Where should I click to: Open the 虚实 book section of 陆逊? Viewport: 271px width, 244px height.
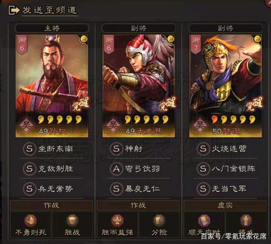point(225,206)
